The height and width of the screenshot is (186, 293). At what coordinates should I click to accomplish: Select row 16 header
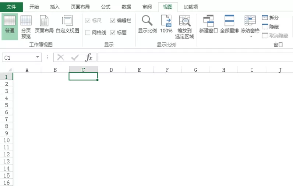pyautogui.click(x=7, y=182)
